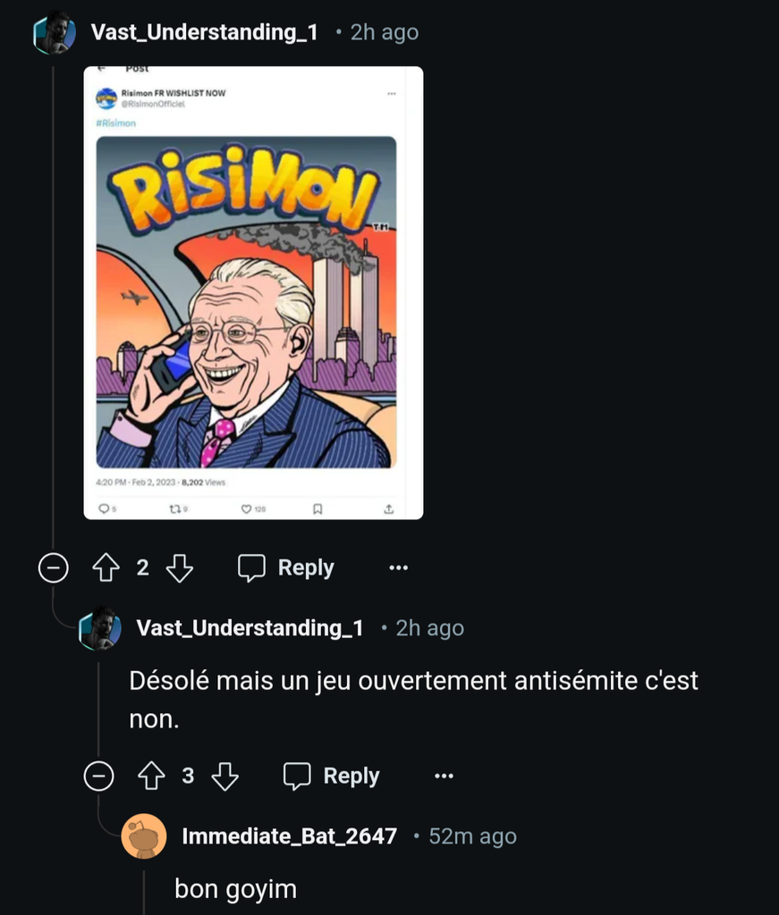This screenshot has width=779, height=915.
Task: Open Vast_Understanding_1 username on the text reply
Action: [x=250, y=629]
